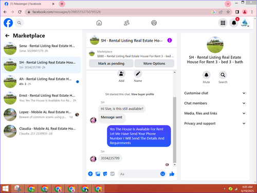This screenshot has height=193, width=257.
Task: Open the Sena rental listing conversation
Action: (41, 48)
